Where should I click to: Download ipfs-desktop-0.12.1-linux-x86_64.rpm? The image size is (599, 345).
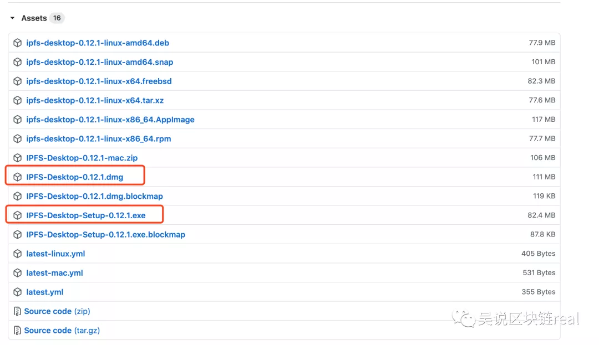99,139
